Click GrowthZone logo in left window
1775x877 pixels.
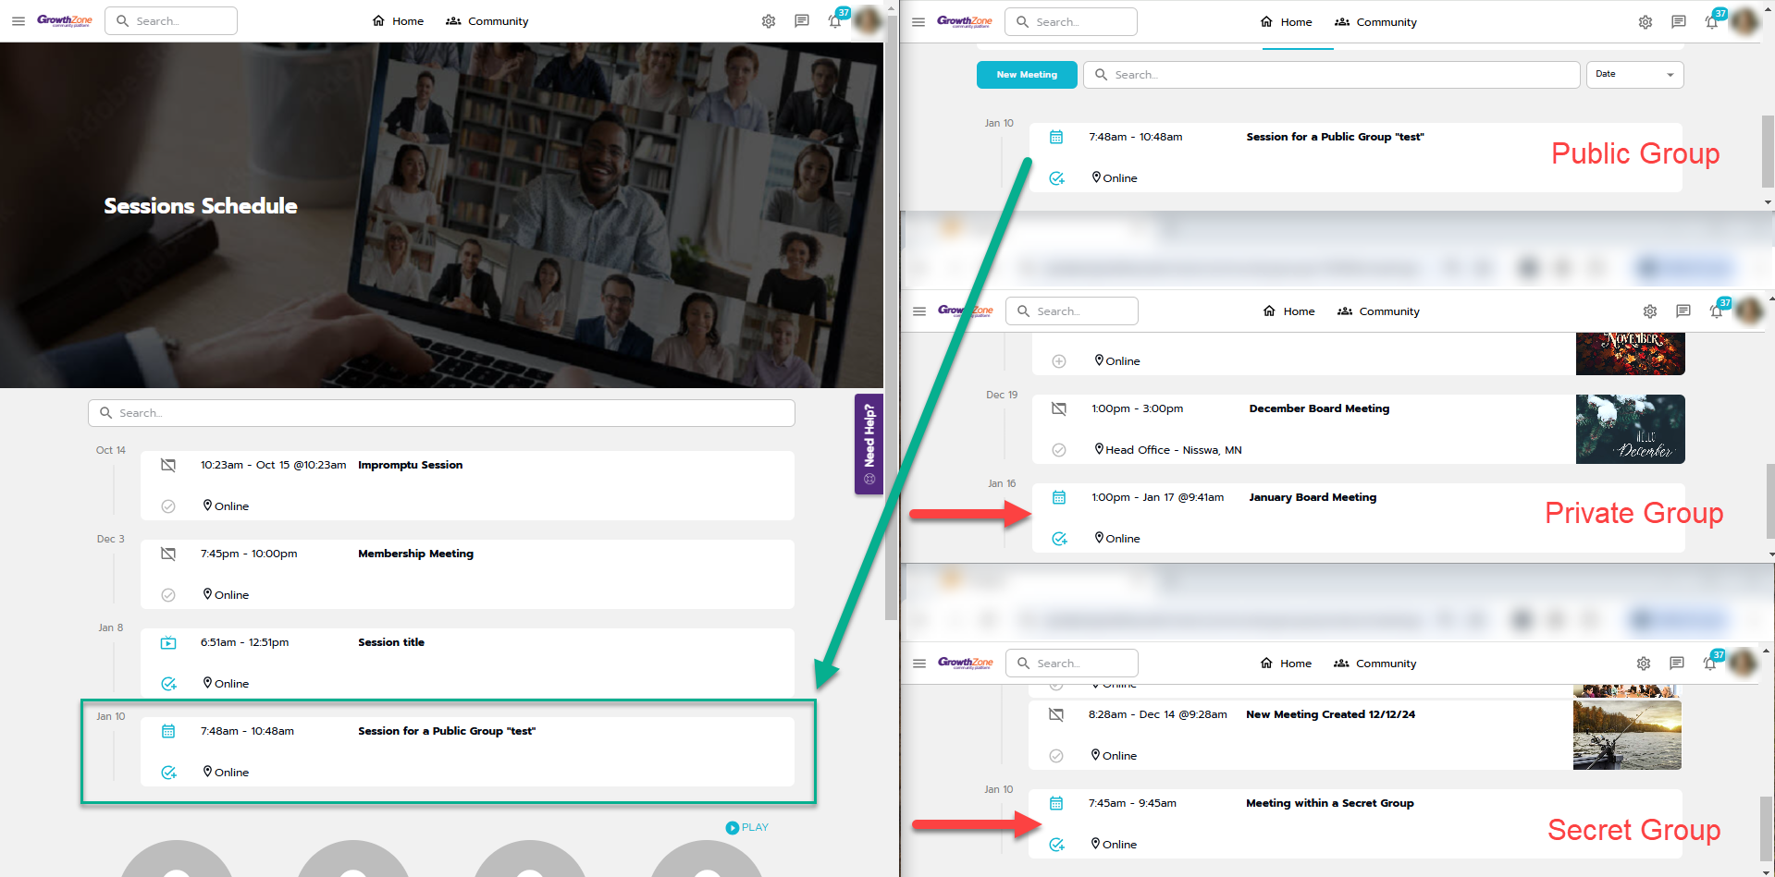(x=65, y=20)
